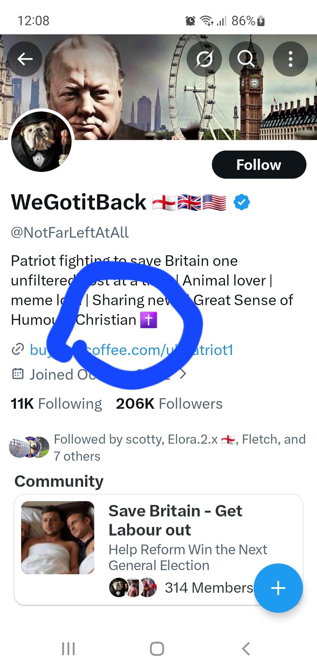Tap the Android recent apps icon

coord(68,649)
